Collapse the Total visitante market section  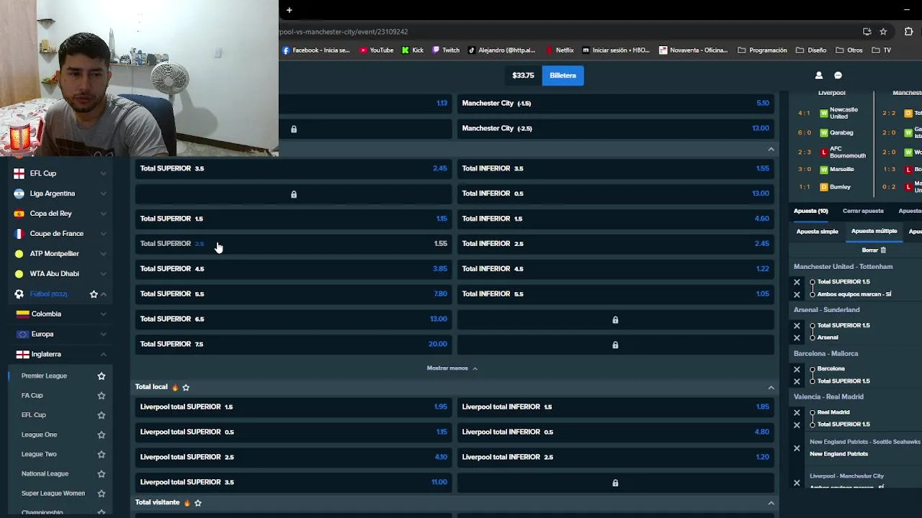(x=771, y=503)
